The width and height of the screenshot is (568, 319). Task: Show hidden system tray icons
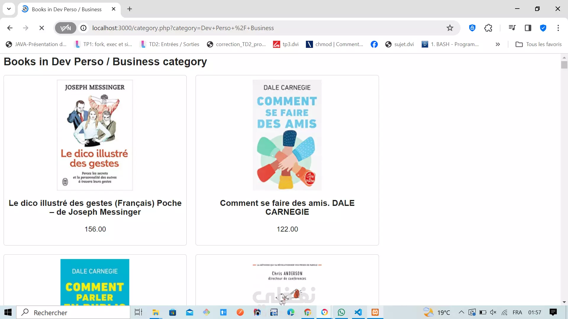(461, 312)
